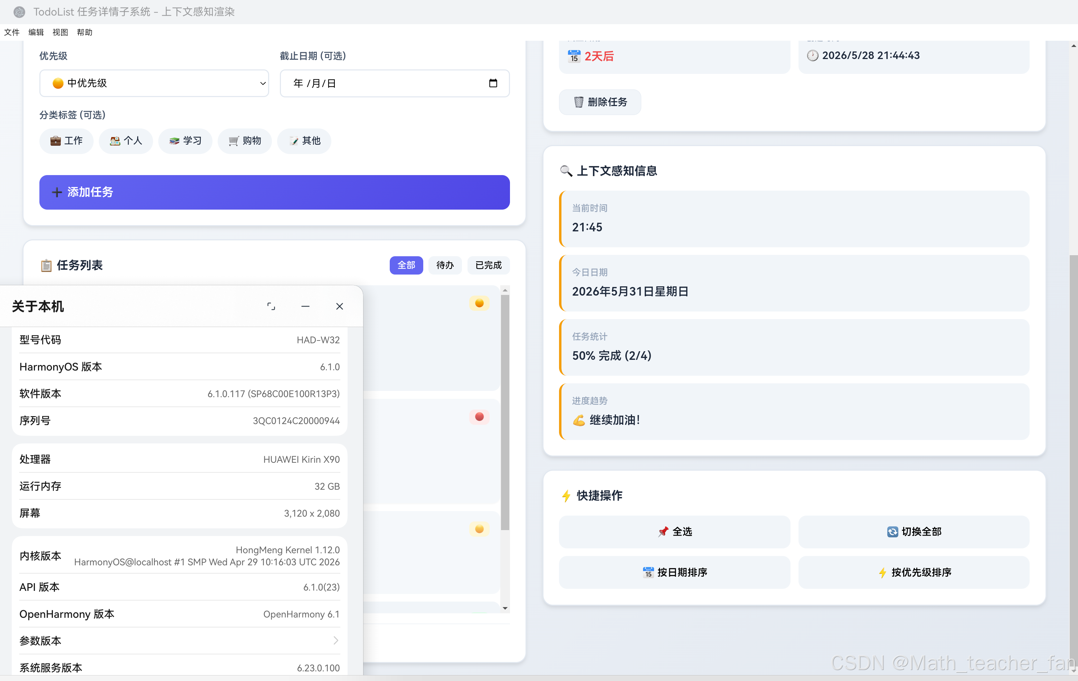This screenshot has width=1078, height=681.
Task: Select the 待办 filter tab
Action: (445, 265)
